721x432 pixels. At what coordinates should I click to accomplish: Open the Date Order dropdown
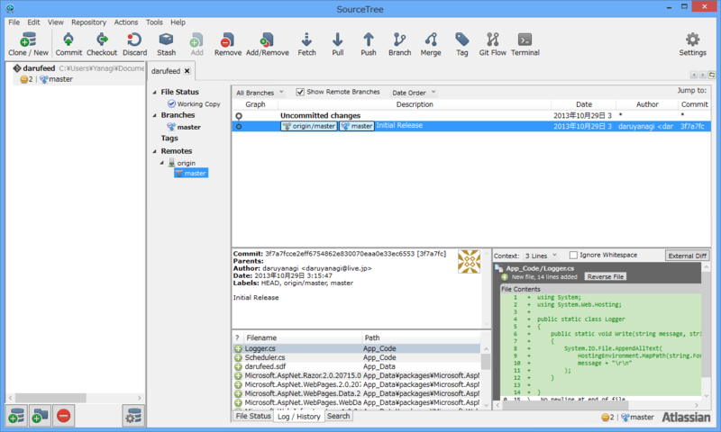[413, 93]
